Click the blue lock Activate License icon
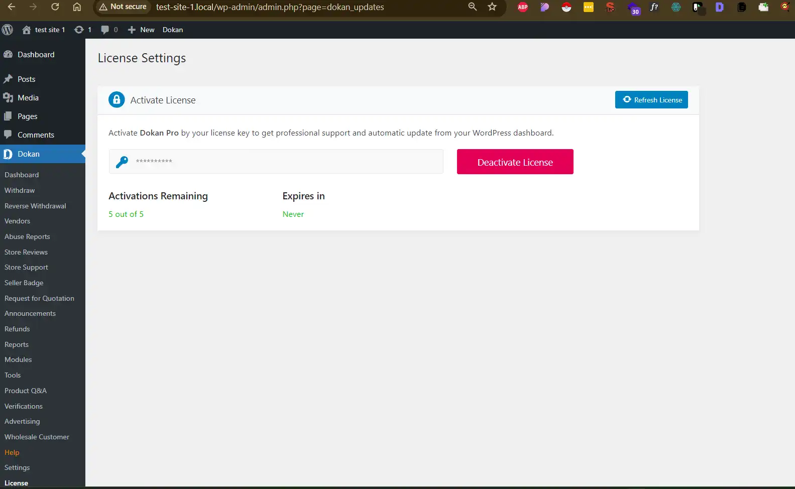The width and height of the screenshot is (795, 489). pyautogui.click(x=117, y=99)
